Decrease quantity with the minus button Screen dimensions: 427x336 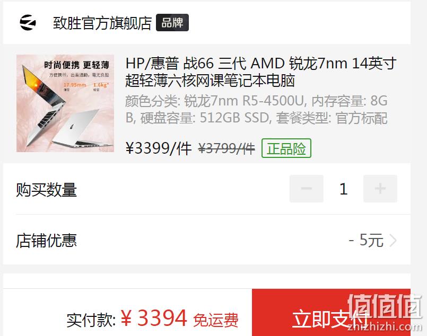point(307,189)
